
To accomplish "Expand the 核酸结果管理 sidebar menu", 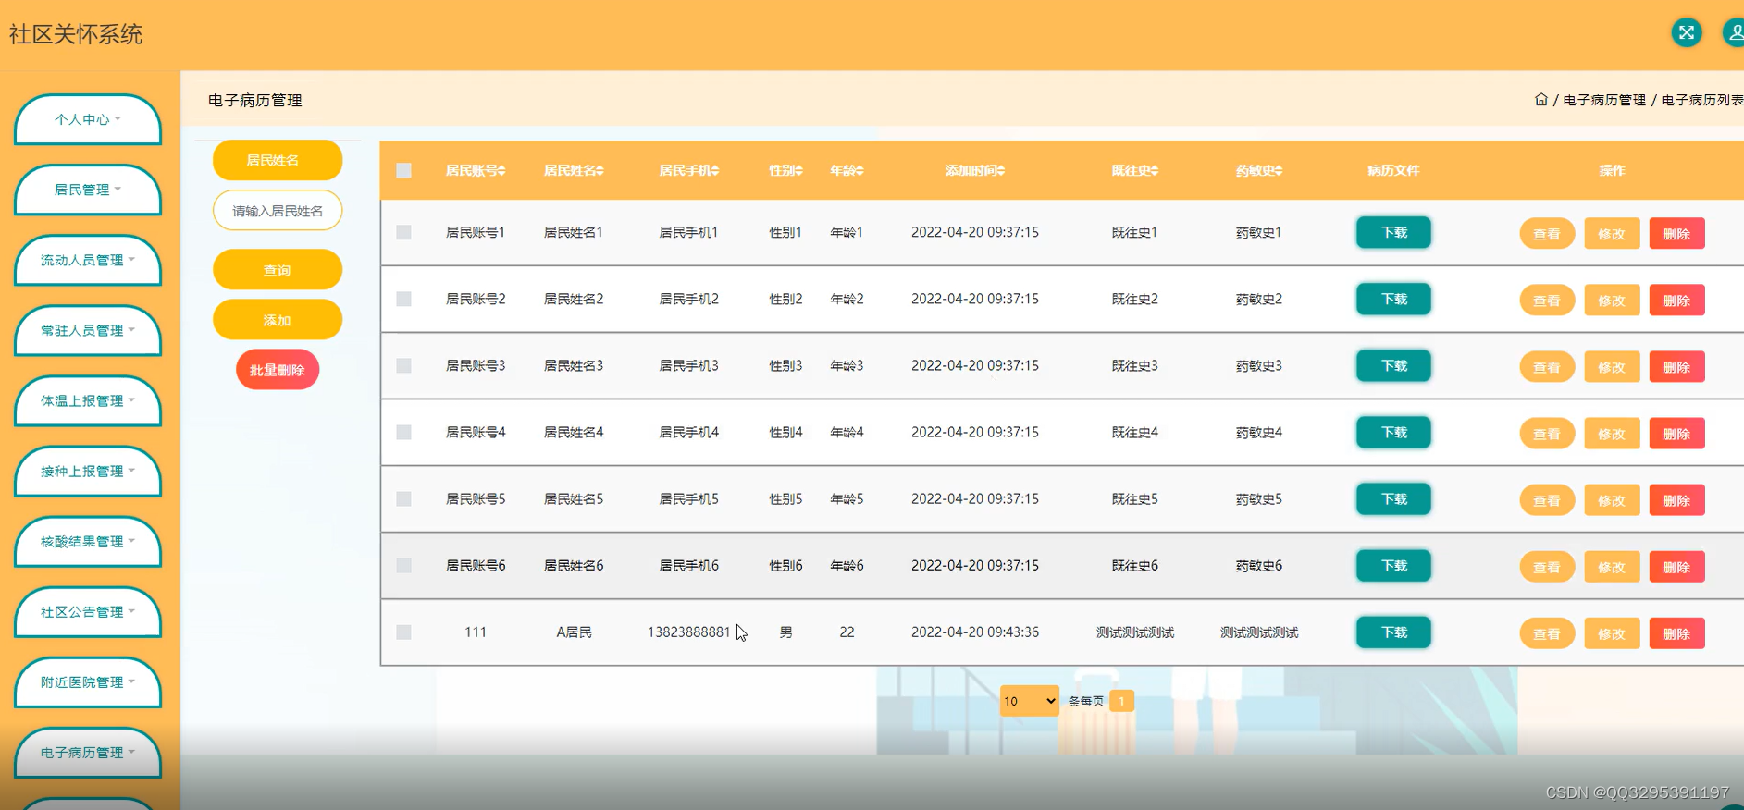I will click(x=88, y=541).
